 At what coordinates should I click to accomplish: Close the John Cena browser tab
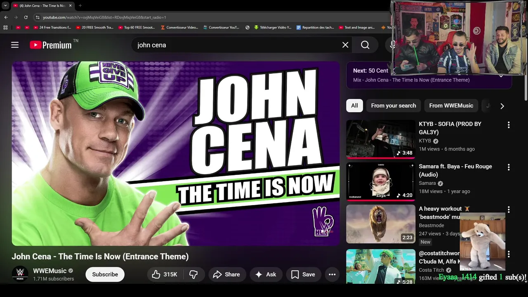[x=70, y=6]
